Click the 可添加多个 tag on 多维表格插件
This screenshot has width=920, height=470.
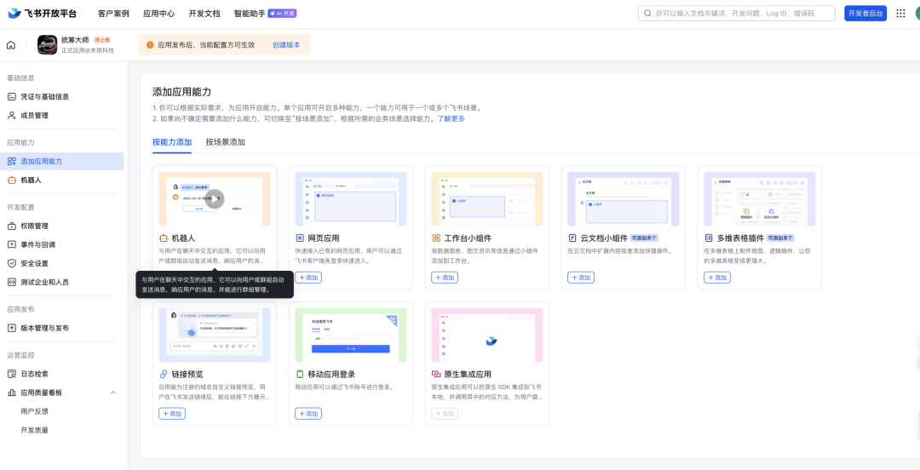tap(780, 238)
